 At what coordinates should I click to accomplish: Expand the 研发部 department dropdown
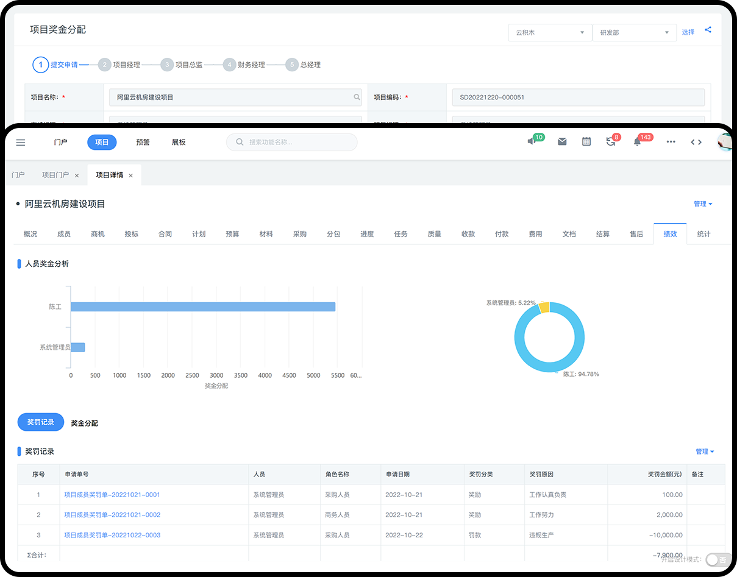[634, 33]
